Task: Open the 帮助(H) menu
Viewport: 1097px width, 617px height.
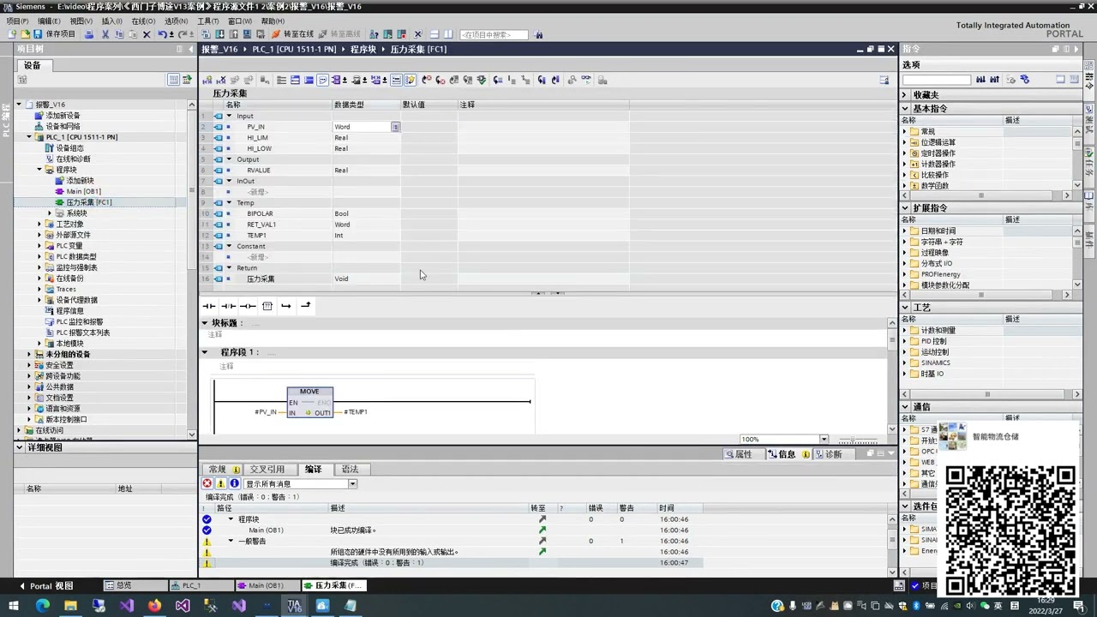Action: 272,21
